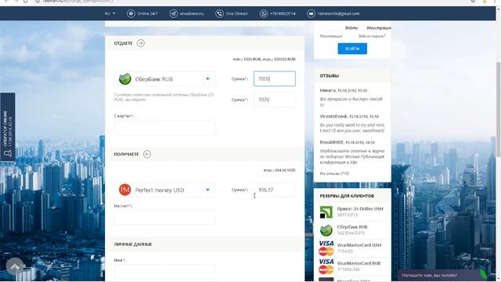Click the Visa/MasterCard UAH reserve icon
This screenshot has width=501, height=282.
[326, 248]
